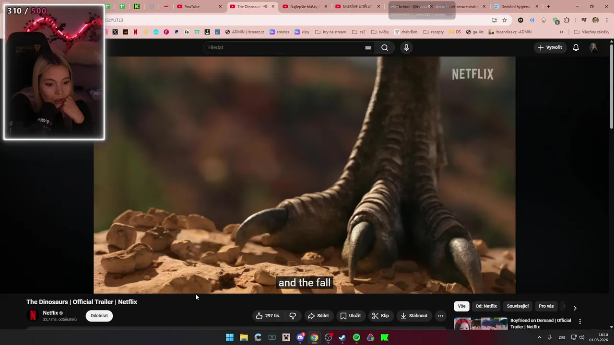Select the 'Související' filter chip
This screenshot has width=614, height=345.
point(518,306)
